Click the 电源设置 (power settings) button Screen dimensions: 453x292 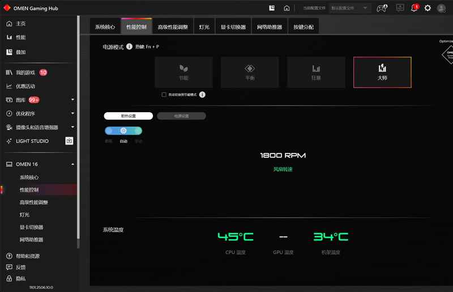(181, 116)
